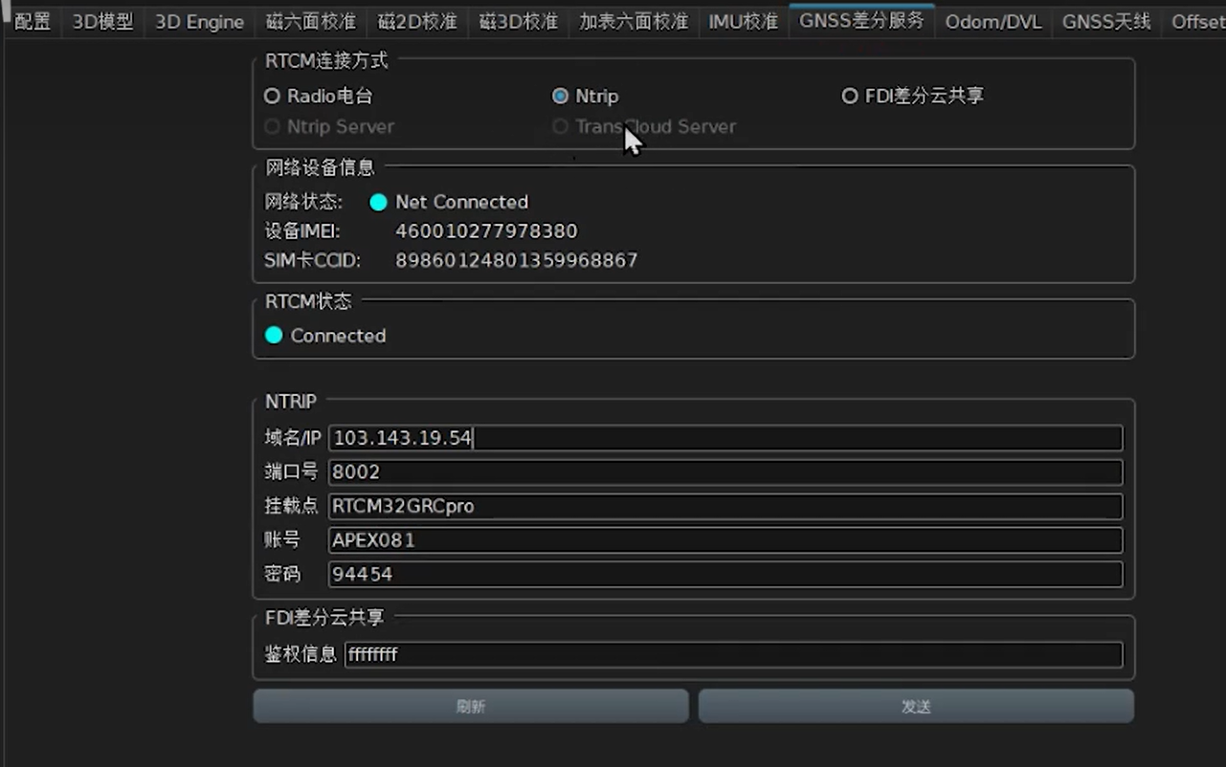Click the IMEI value 460010277978380
This screenshot has height=767, width=1226.
tap(486, 231)
